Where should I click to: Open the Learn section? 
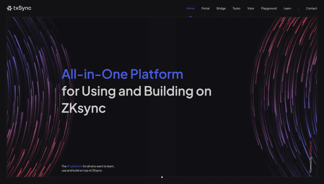287,9
